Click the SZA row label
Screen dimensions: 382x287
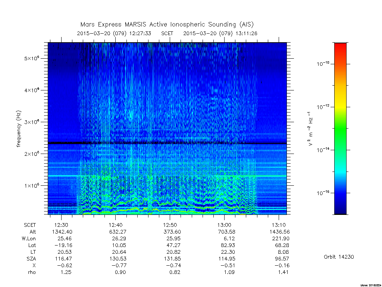point(31,259)
